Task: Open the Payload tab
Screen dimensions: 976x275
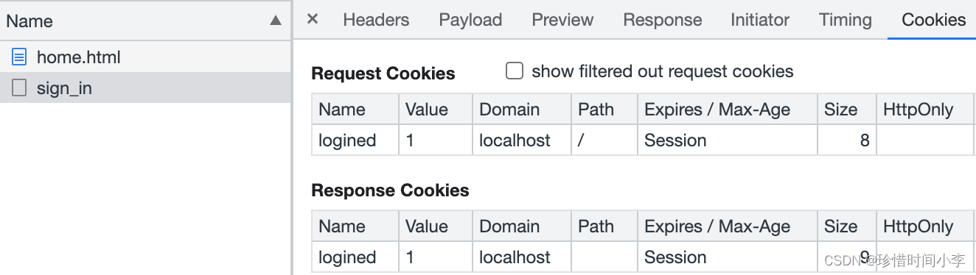Action: coord(470,20)
